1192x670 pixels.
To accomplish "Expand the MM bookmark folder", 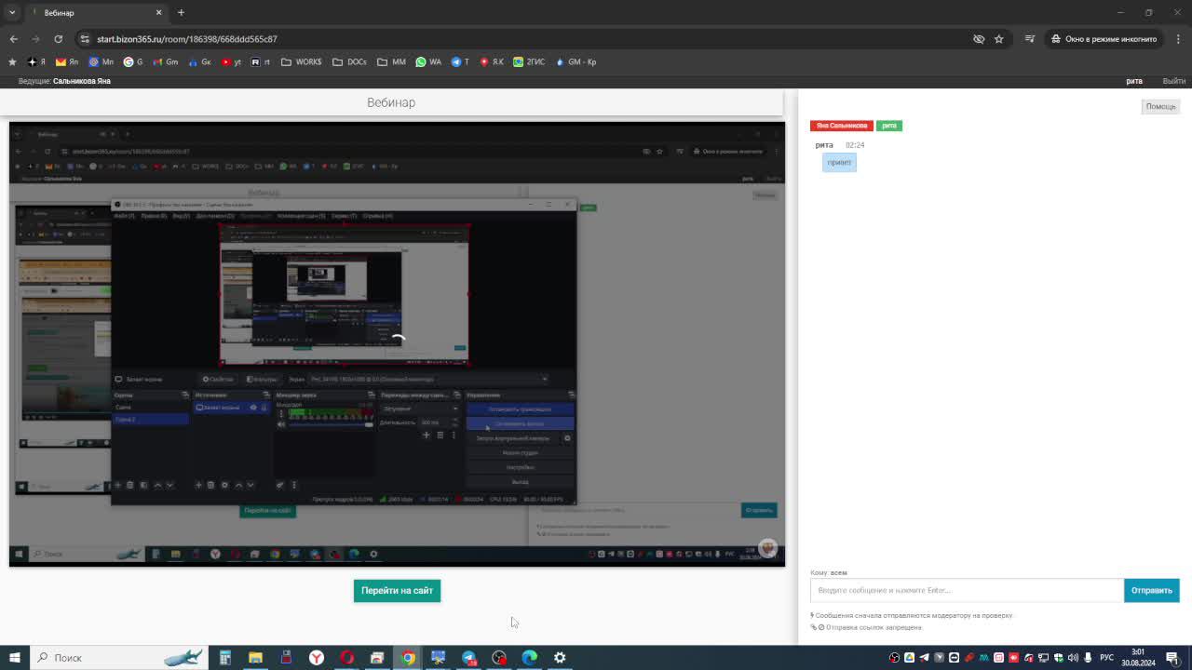I will [x=391, y=62].
